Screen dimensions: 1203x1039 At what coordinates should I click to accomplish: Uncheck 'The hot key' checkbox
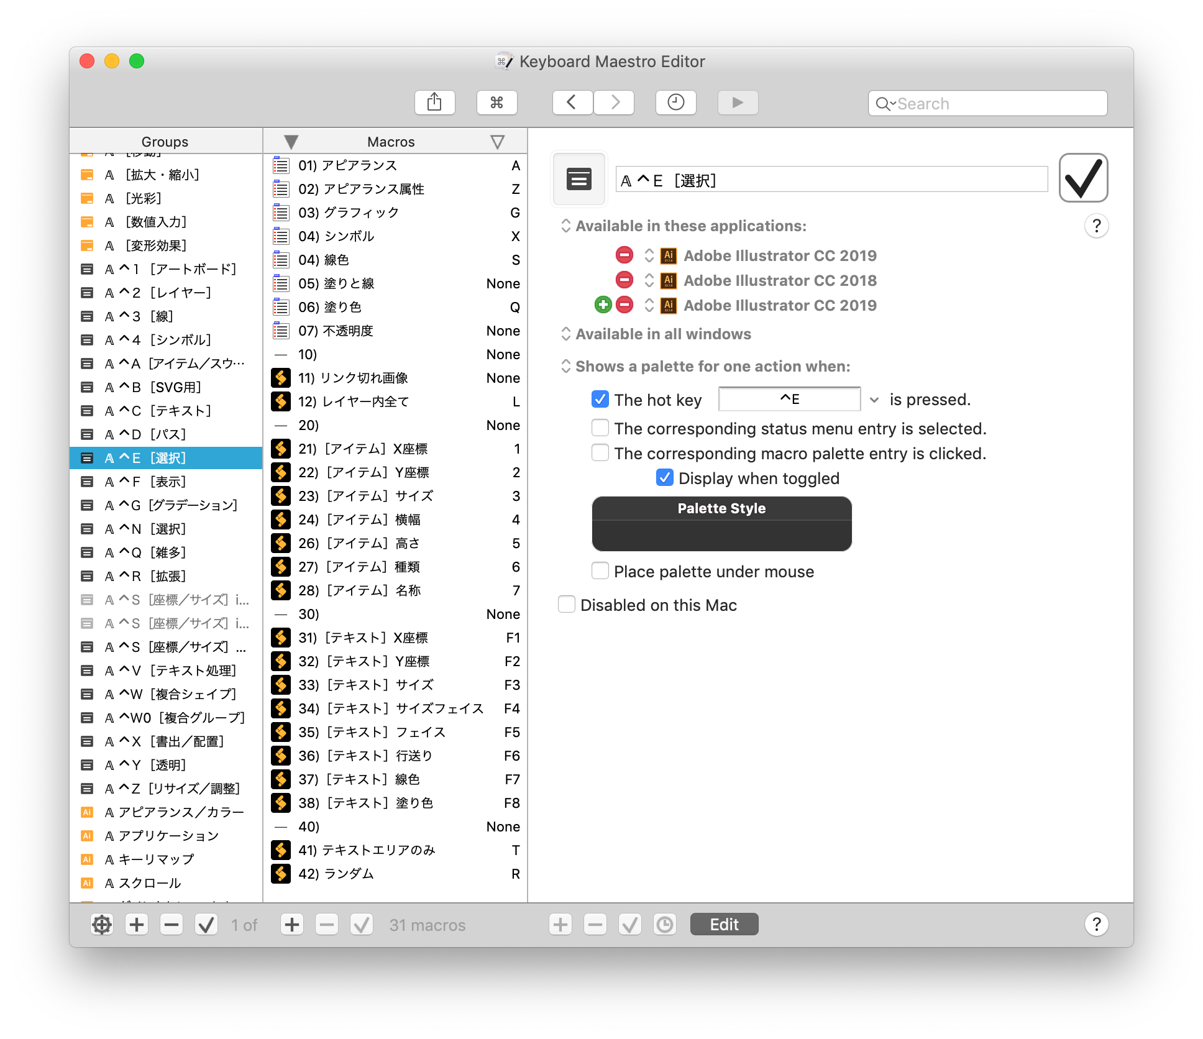tap(600, 400)
